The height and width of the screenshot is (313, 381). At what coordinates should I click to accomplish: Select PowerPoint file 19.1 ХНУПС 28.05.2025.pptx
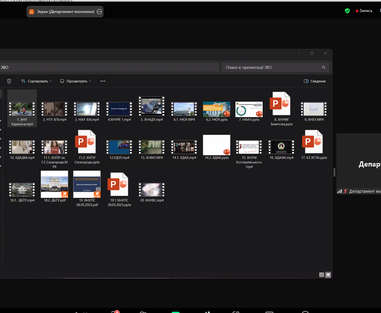click(x=119, y=189)
